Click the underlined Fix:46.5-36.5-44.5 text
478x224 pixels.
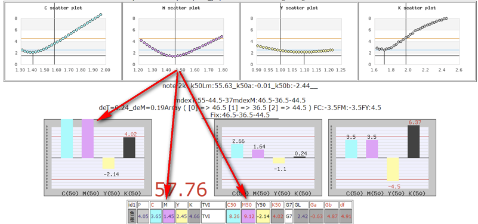coord(240,115)
